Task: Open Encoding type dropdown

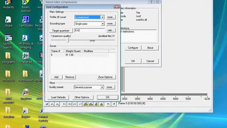Action: 103,23
